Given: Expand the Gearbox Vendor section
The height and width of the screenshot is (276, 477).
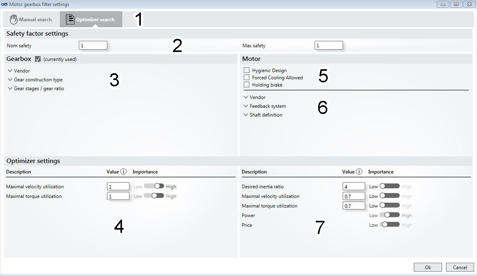Looking at the screenshot, I should (x=19, y=71).
